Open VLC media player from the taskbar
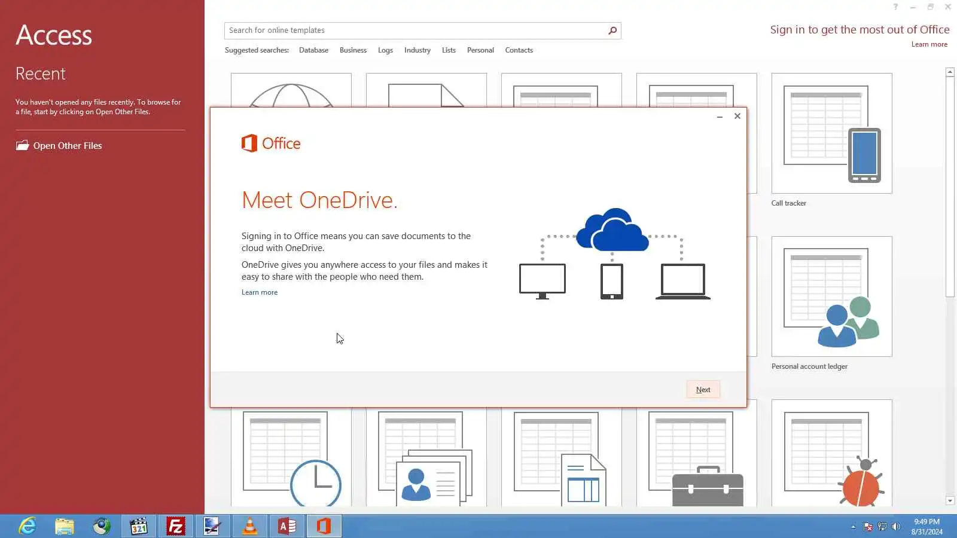This screenshot has width=957, height=538. (x=250, y=526)
